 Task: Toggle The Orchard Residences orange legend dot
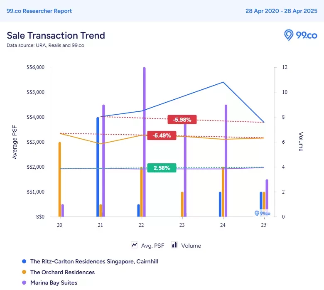24,272
